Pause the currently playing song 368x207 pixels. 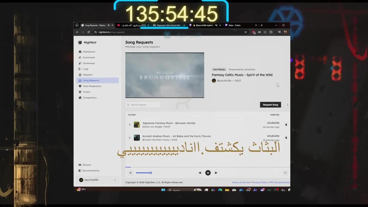208,173
